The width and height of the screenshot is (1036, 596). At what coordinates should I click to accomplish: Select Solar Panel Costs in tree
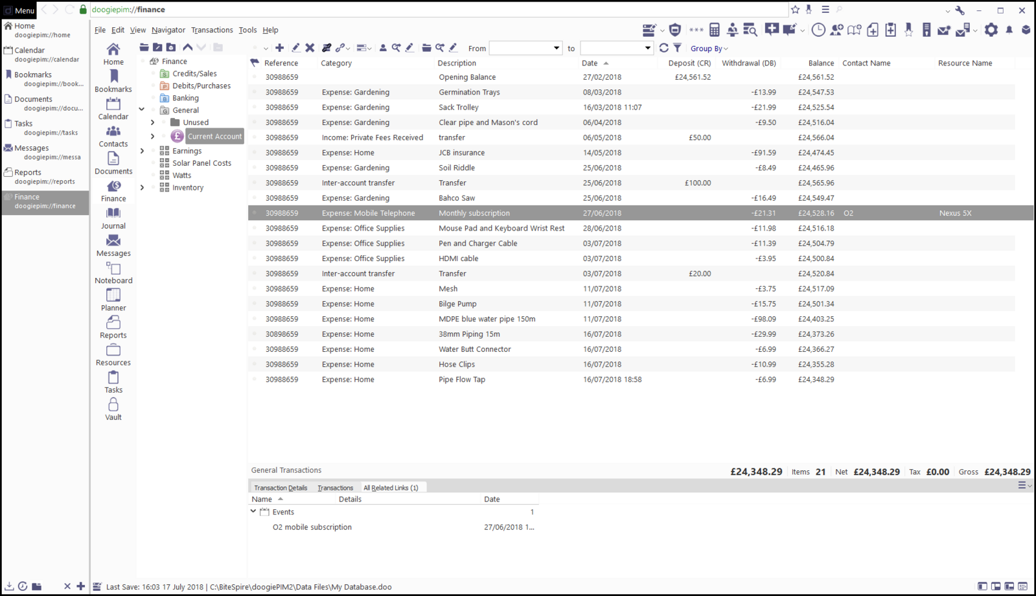tap(201, 163)
